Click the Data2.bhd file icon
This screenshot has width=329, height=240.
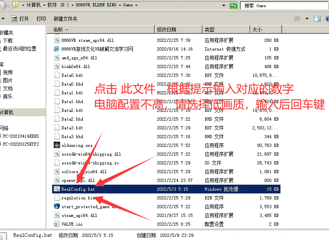pos(57,119)
